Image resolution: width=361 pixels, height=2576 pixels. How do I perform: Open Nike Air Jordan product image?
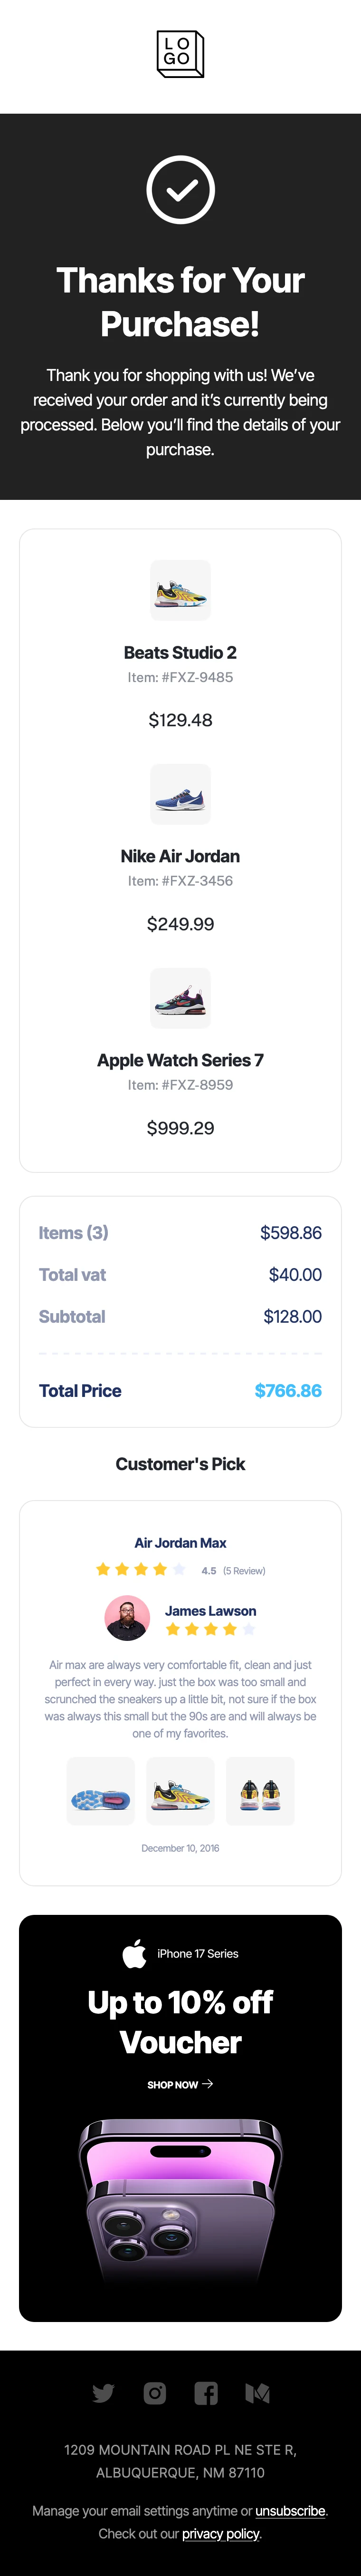[180, 794]
